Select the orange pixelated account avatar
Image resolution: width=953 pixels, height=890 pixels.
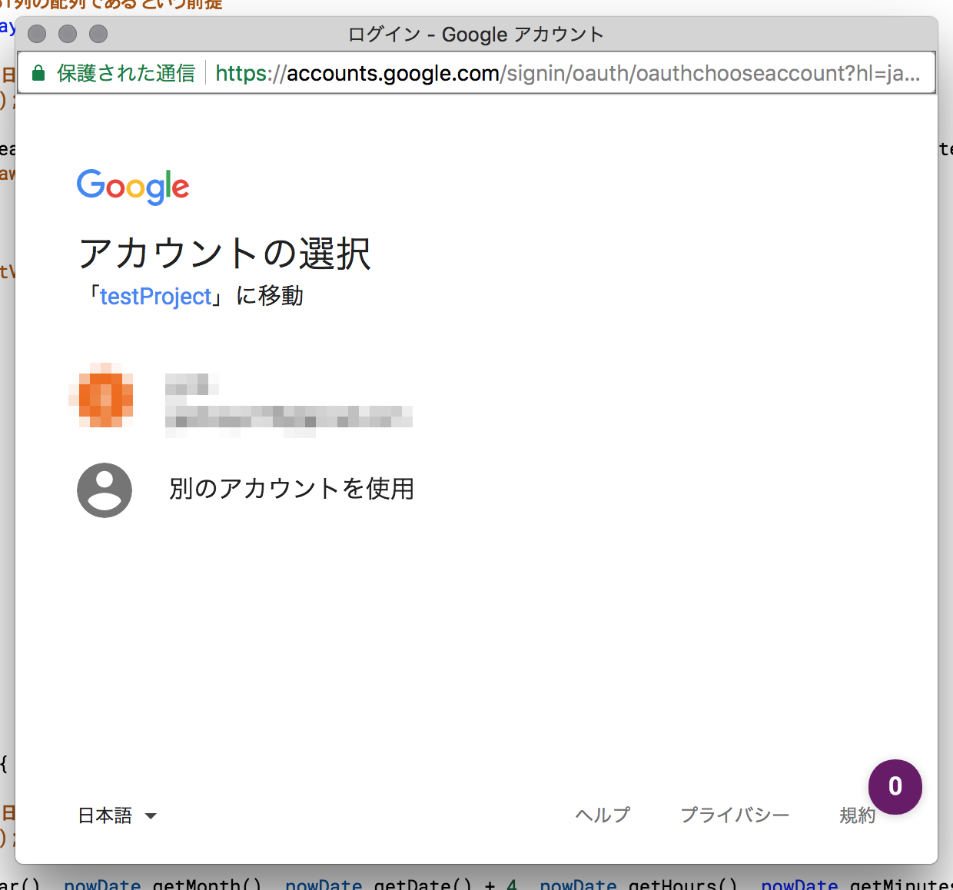pos(105,395)
